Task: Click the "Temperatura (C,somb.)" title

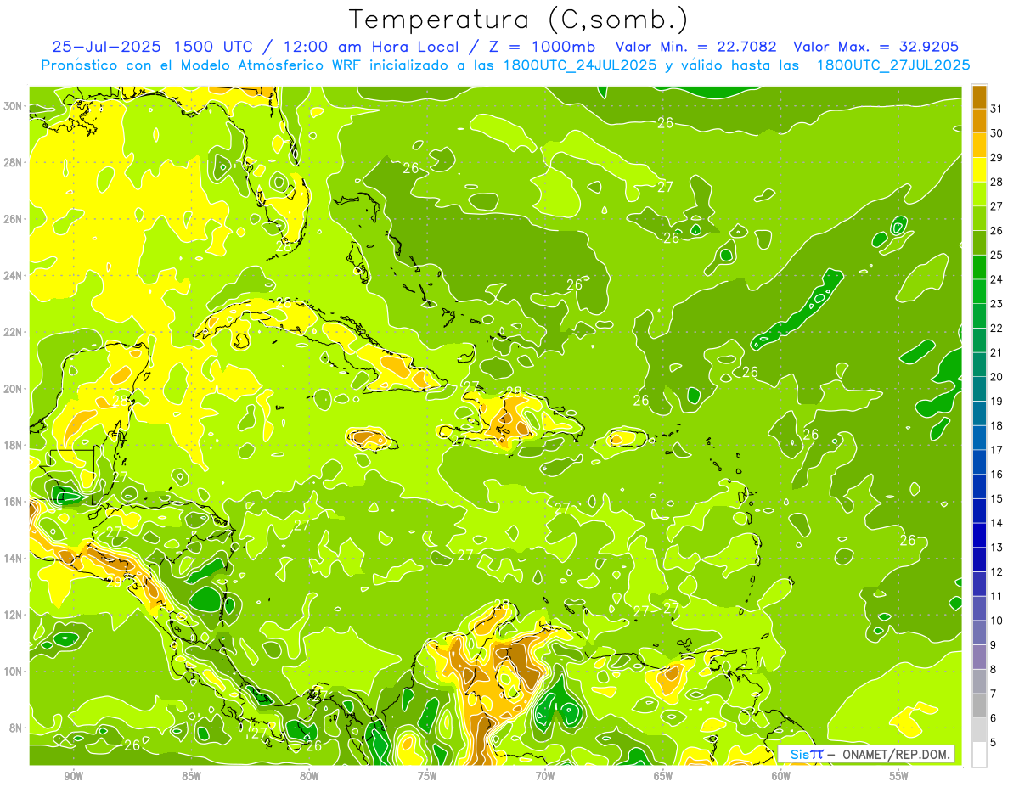Action: [x=518, y=20]
